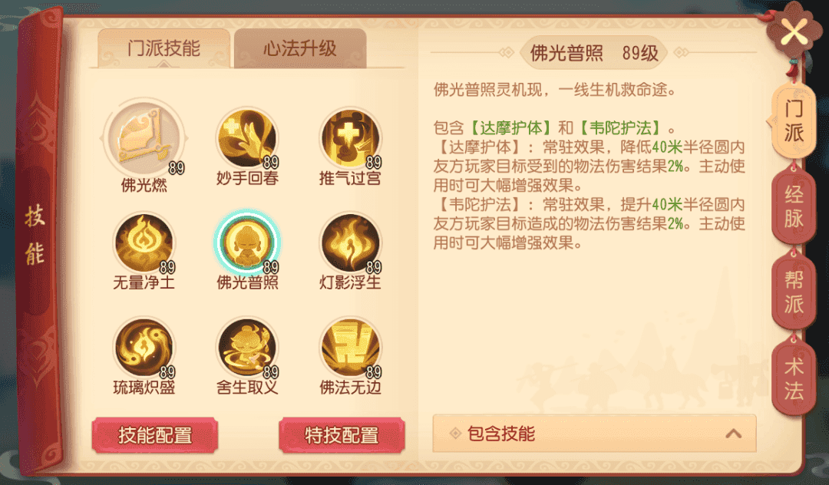Open the 技能配置 button

pos(155,435)
